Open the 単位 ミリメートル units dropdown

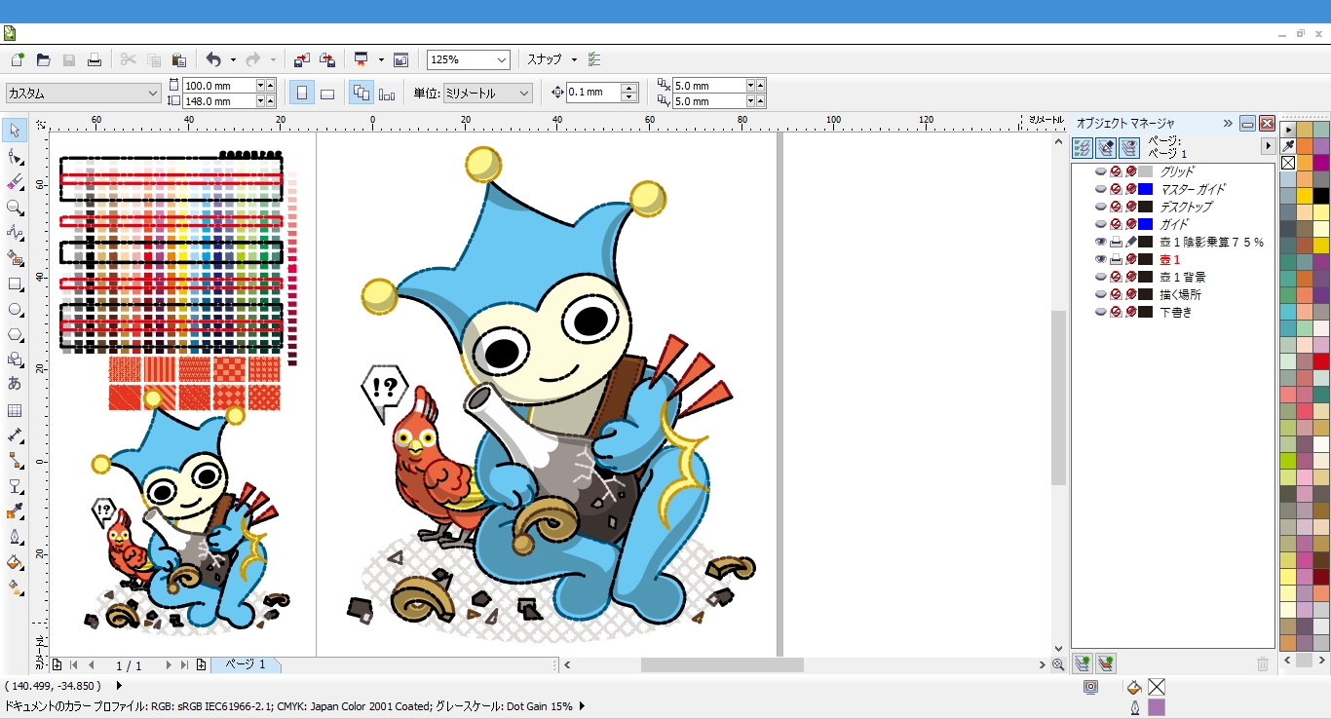point(524,94)
